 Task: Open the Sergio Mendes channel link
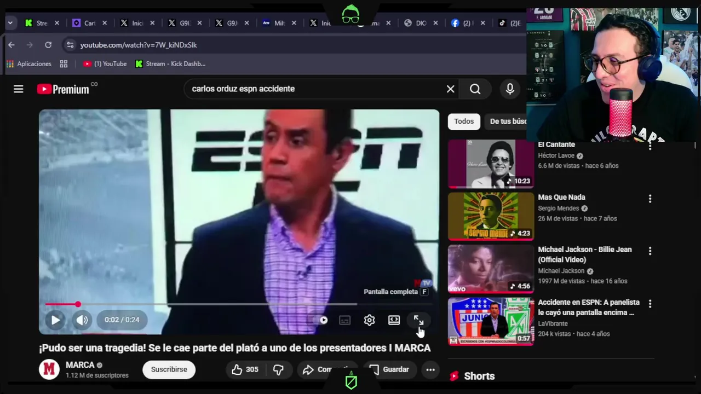click(559, 208)
